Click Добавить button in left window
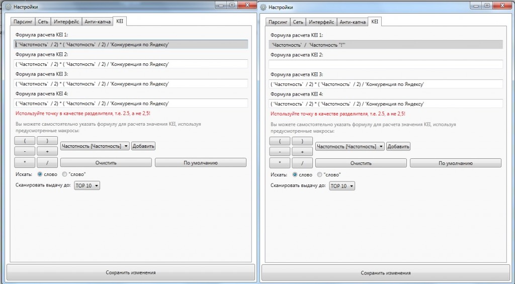515x284 pixels. coord(143,146)
